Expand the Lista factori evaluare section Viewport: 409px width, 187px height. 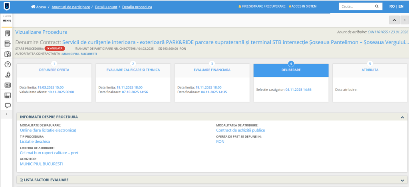coord(402,180)
